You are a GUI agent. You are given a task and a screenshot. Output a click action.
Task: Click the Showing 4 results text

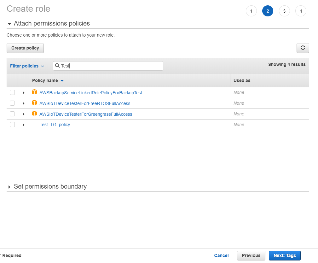pyautogui.click(x=287, y=64)
